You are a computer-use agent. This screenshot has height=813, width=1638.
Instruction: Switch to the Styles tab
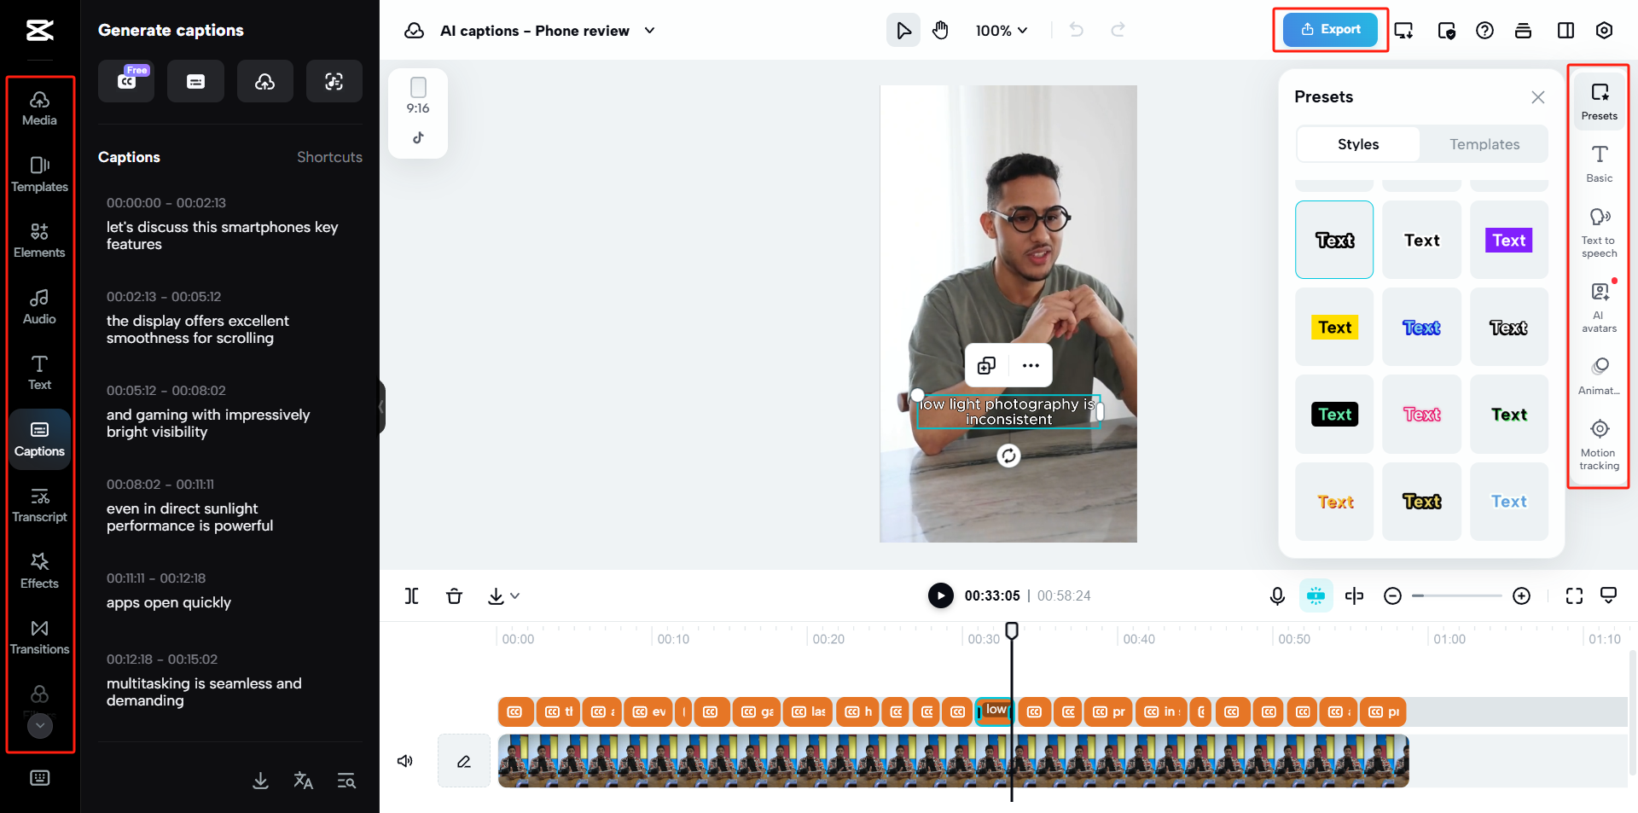click(1358, 144)
